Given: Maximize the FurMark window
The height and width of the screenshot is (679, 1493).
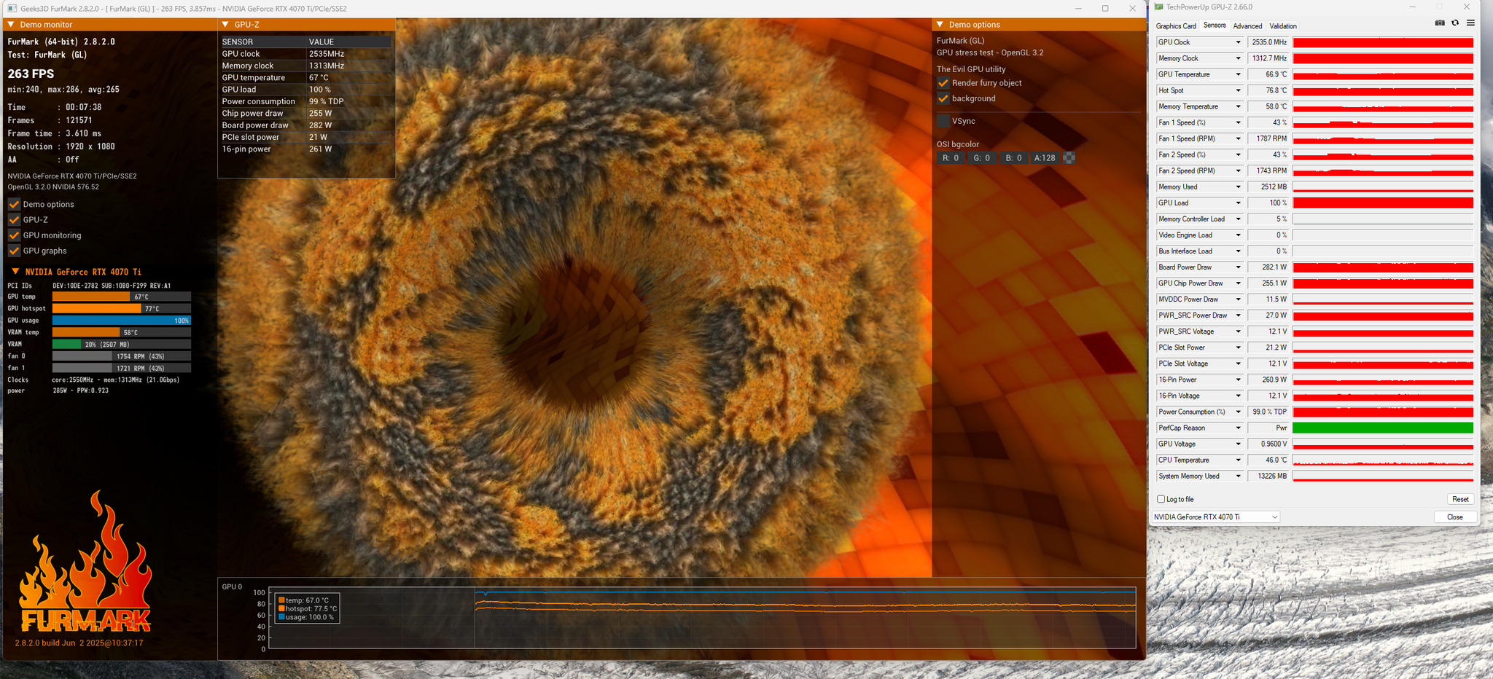Looking at the screenshot, I should click(x=1105, y=9).
